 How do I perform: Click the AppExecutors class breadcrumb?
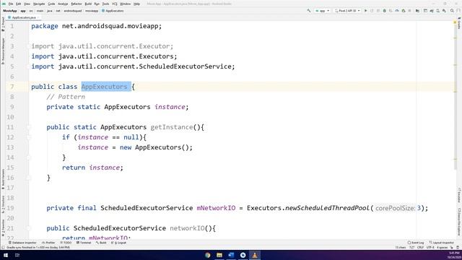113,11
